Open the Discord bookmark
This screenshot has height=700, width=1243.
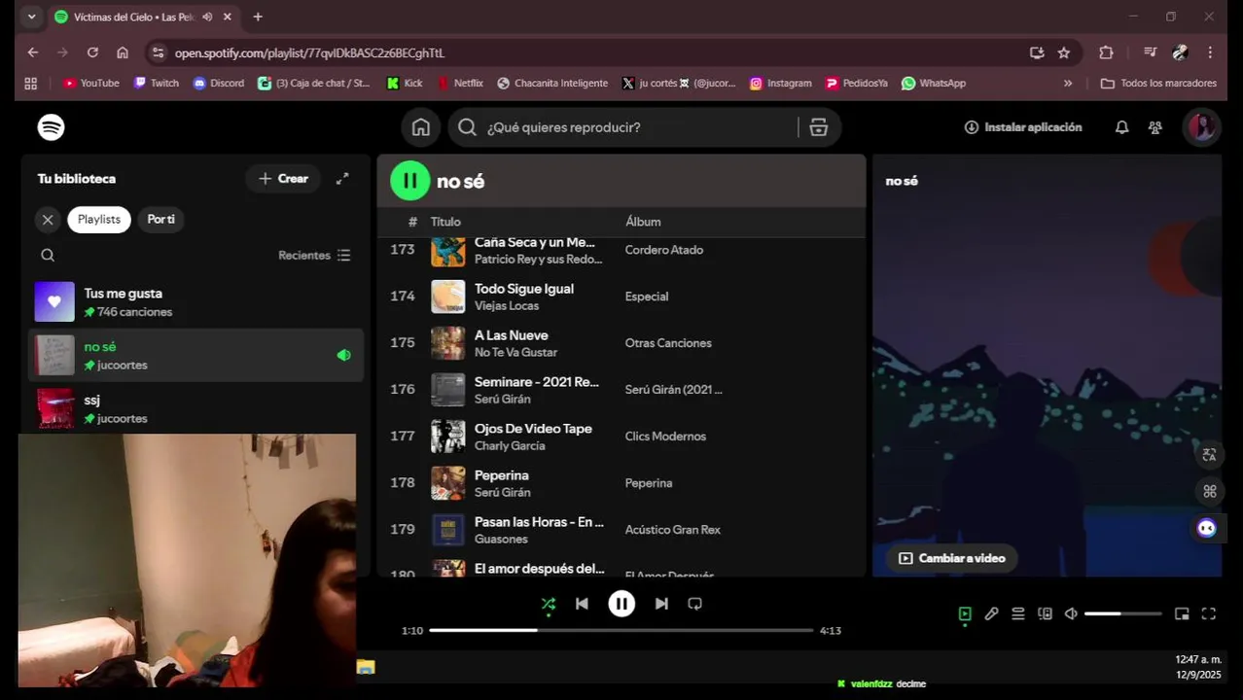pos(219,84)
